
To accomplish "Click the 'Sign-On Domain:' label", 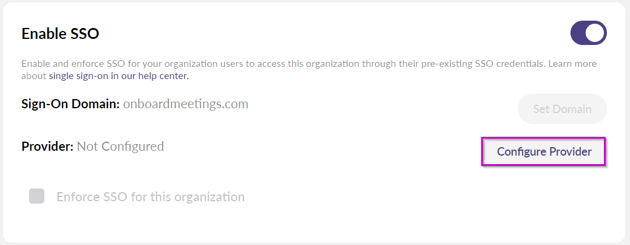I will click(x=70, y=104).
